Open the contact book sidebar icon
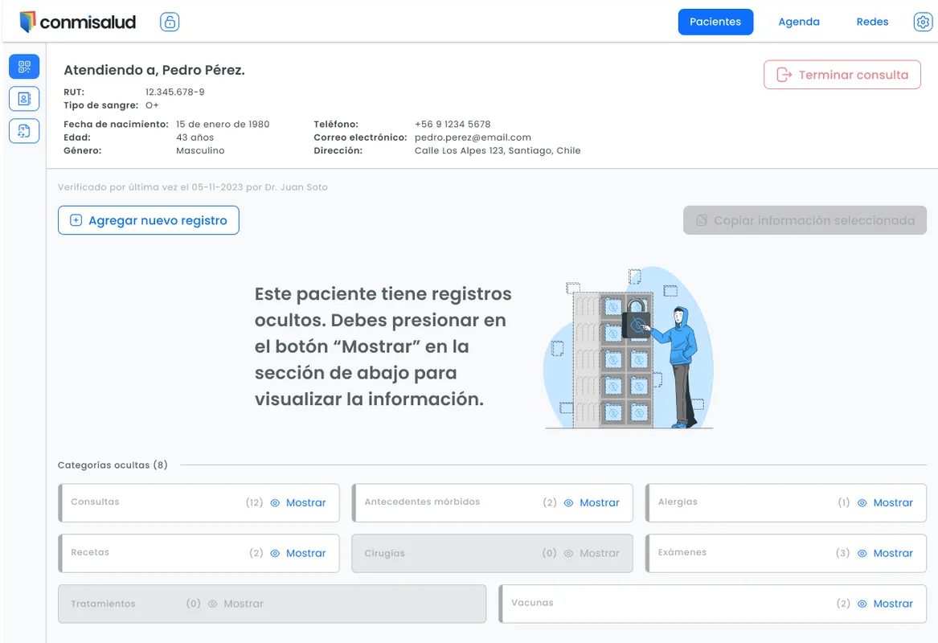This screenshot has height=643, width=938. (x=24, y=99)
